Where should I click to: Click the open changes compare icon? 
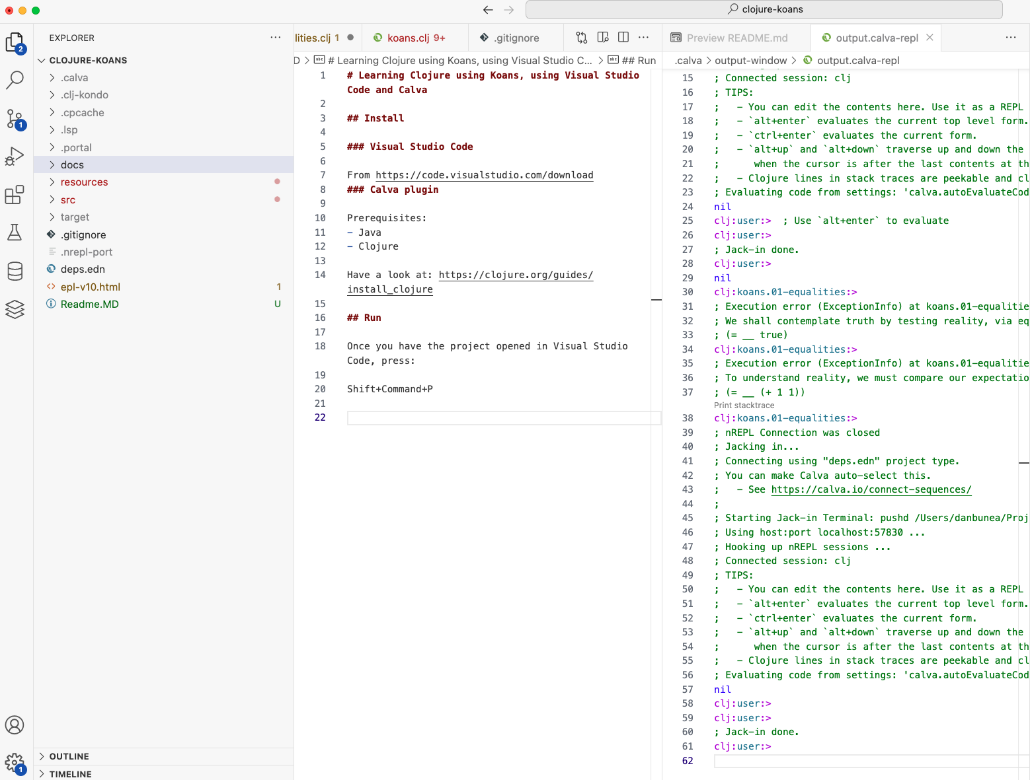pos(582,38)
